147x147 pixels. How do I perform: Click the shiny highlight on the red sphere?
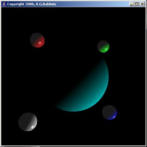coord(40,43)
